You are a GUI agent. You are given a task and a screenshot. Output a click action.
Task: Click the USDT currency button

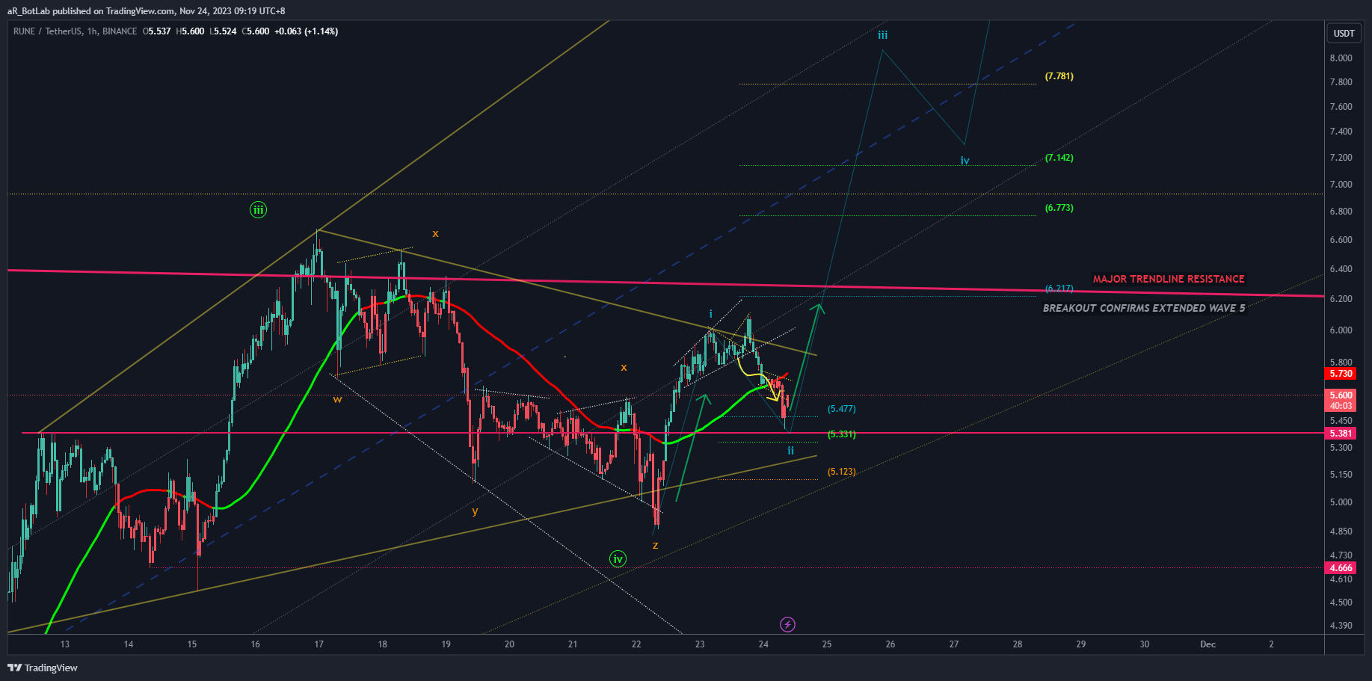click(x=1344, y=33)
